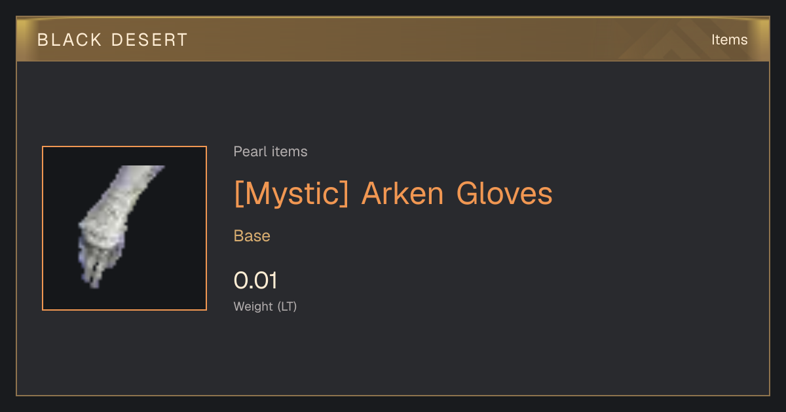Click the gold header banner center
Screen dimensions: 786x412
point(393,40)
